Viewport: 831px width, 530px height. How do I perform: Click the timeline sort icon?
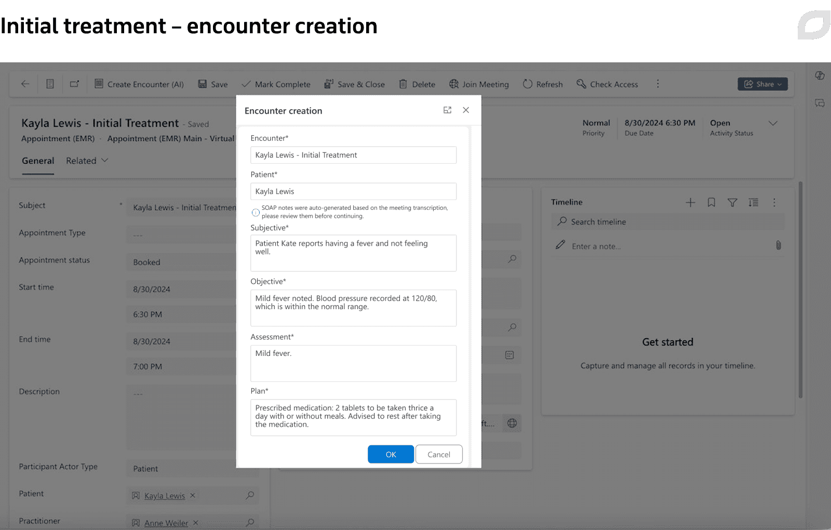[753, 203]
